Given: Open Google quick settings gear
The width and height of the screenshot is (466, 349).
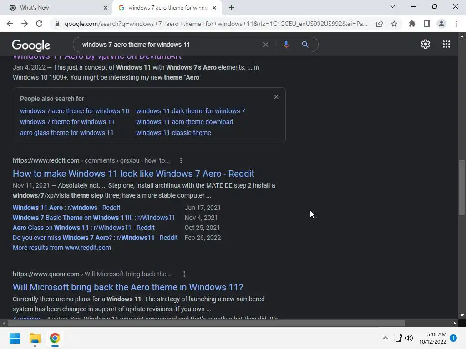Looking at the screenshot, I should [x=425, y=44].
